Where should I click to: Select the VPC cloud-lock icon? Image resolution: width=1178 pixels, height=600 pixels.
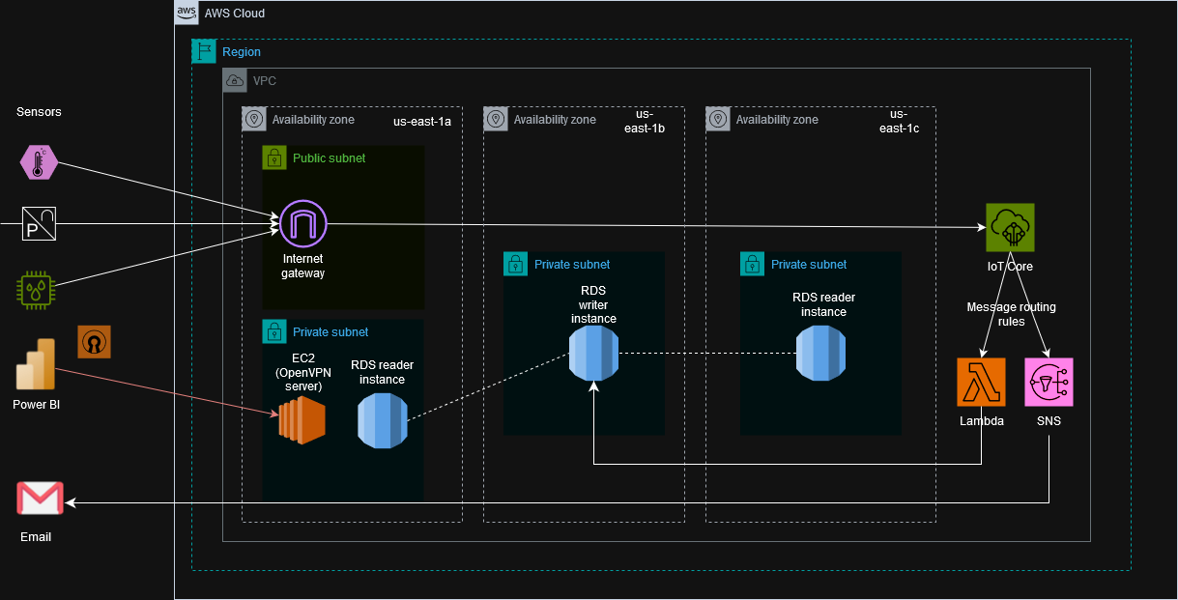point(235,80)
